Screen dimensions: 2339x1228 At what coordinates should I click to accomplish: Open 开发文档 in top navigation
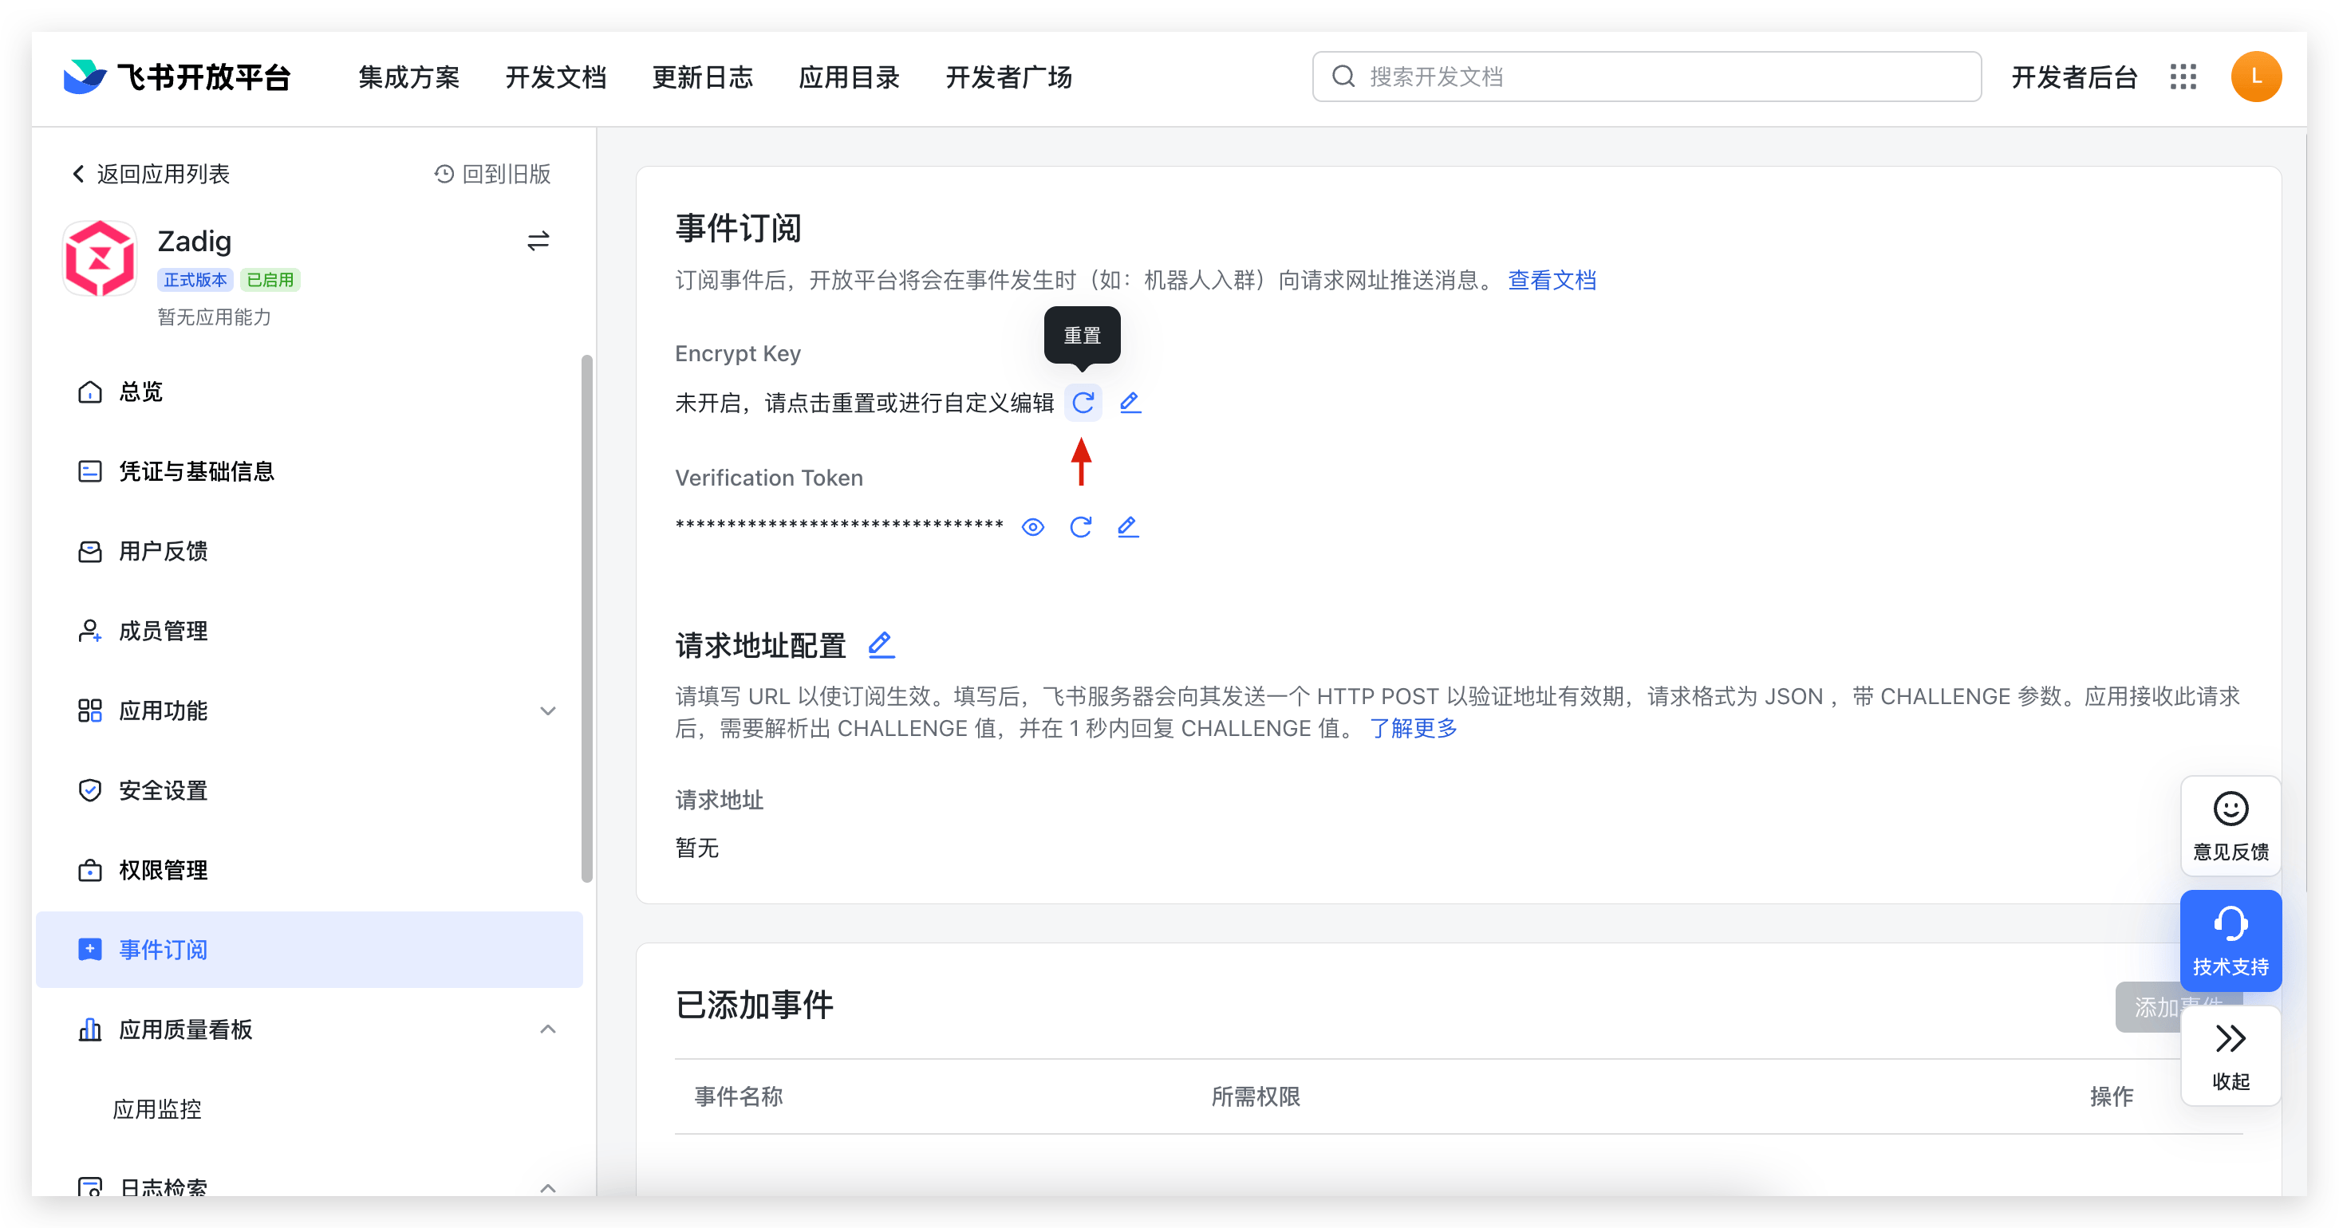556,77
